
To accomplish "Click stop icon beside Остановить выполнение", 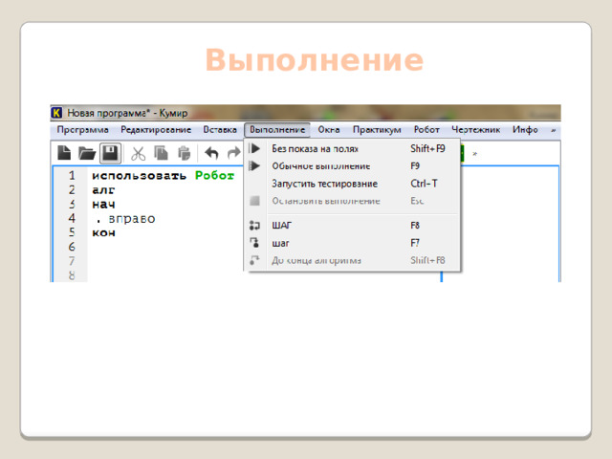I will [x=254, y=201].
